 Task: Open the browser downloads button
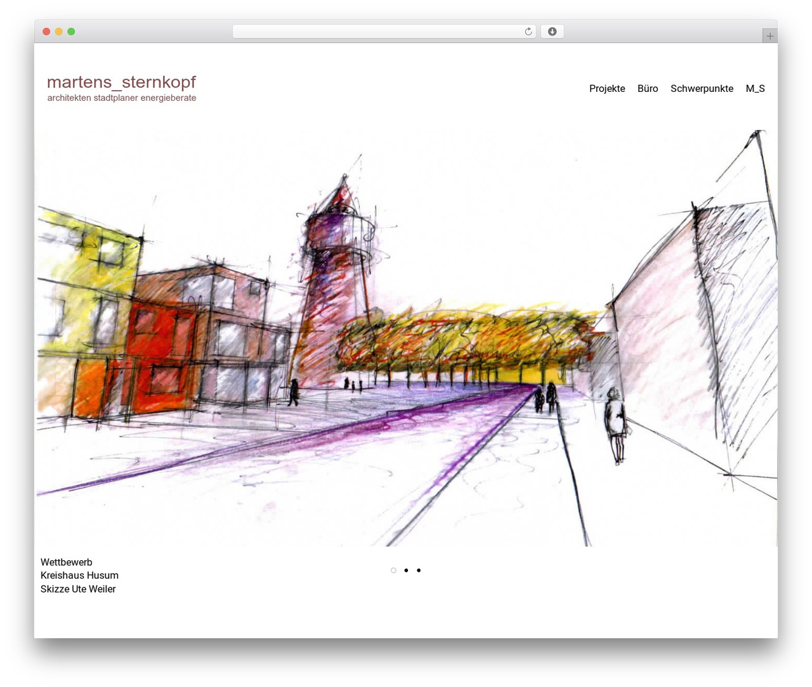tap(552, 32)
